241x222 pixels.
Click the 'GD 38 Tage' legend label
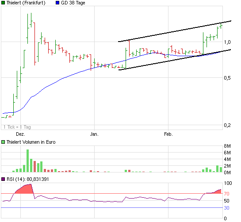click(73, 3)
